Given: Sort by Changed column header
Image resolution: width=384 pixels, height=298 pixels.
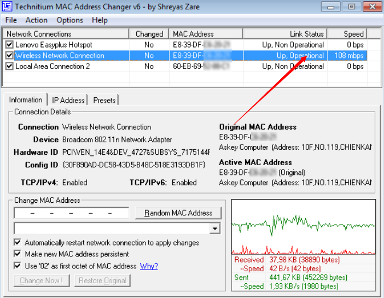Looking at the screenshot, I should (149, 34).
